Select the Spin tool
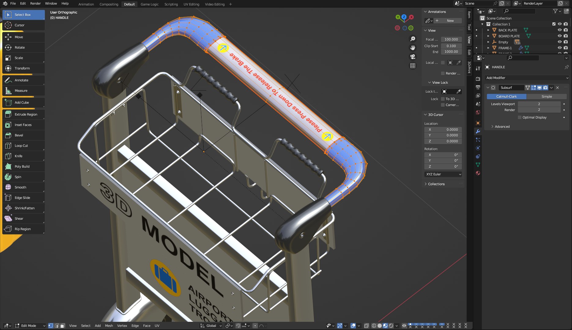 click(24, 177)
